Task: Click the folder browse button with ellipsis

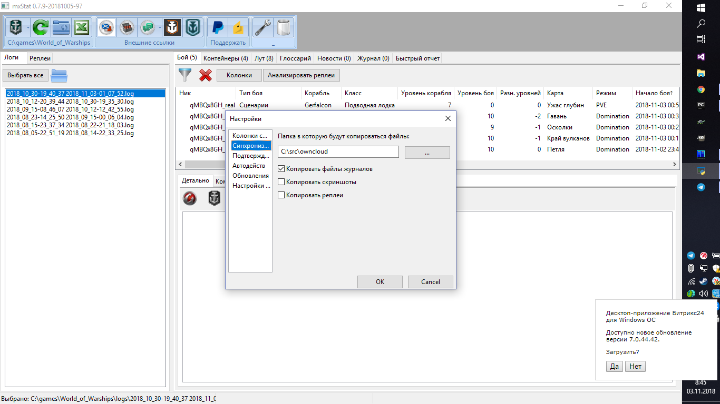Action: (427, 152)
